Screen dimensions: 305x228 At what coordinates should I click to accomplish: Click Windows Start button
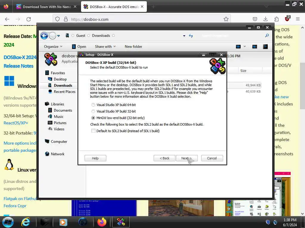click(8, 222)
